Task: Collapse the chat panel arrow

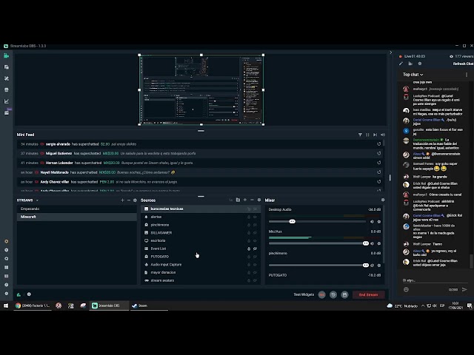Action: (390, 53)
